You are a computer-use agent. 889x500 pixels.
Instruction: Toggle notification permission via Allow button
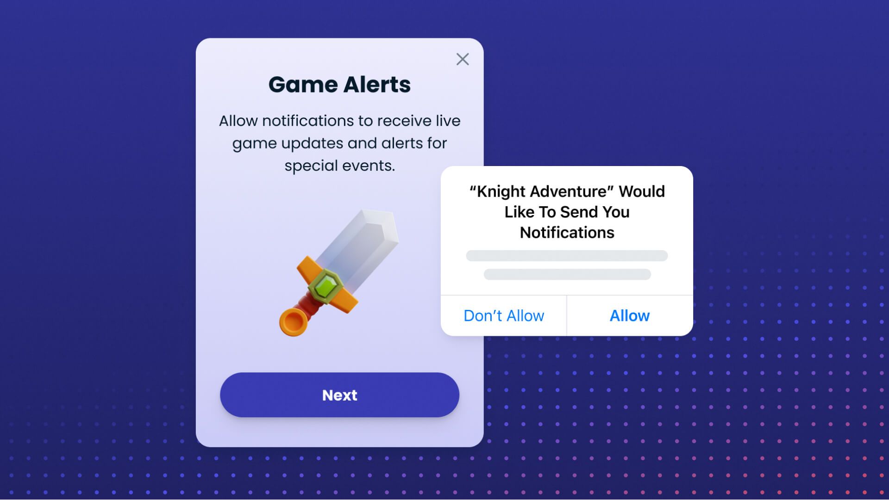point(630,315)
